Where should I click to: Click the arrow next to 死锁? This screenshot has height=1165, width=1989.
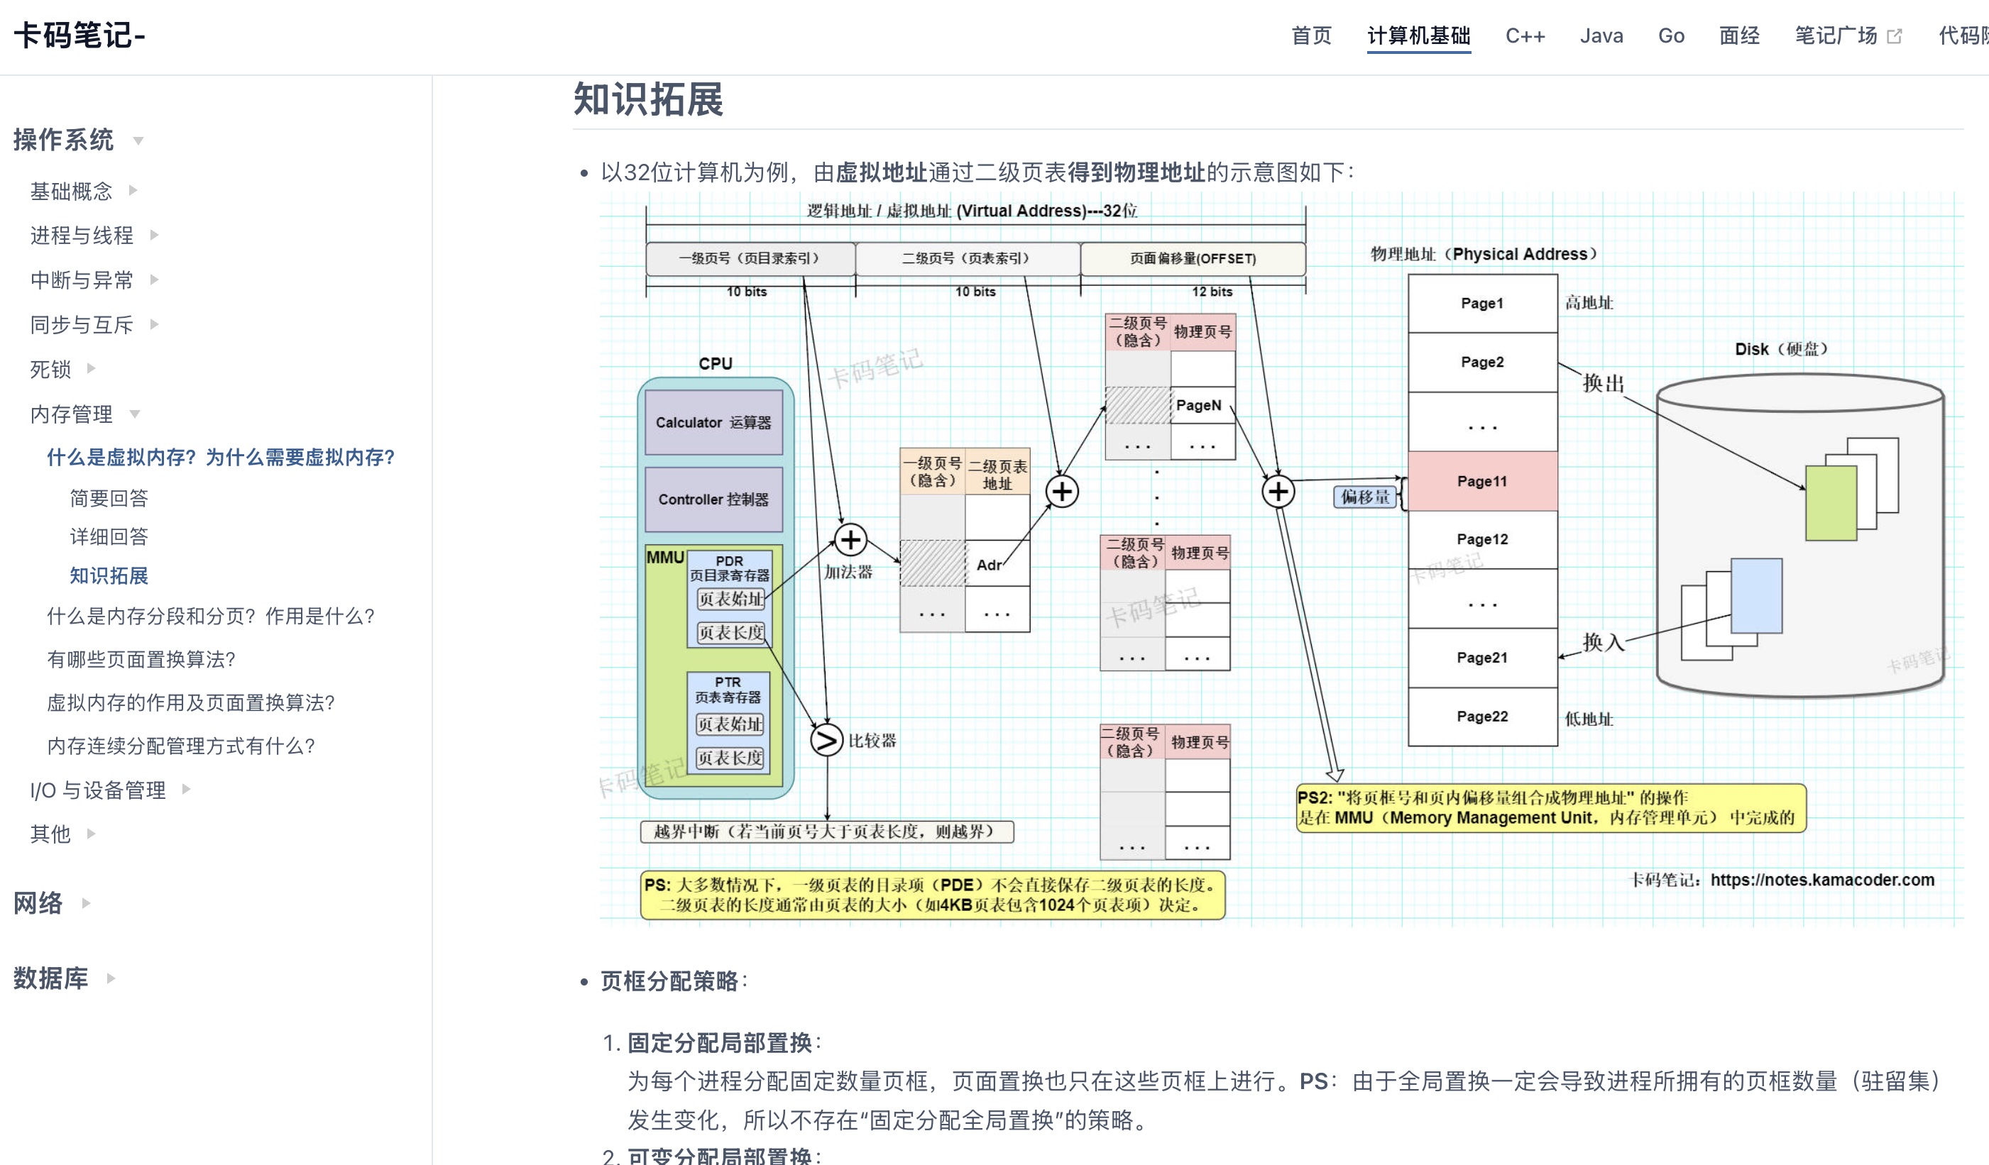click(91, 368)
